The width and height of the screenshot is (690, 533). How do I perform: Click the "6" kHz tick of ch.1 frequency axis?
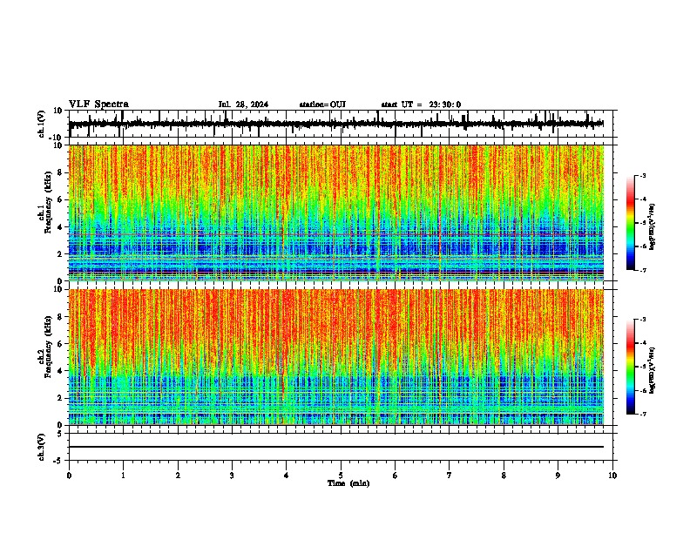60,199
